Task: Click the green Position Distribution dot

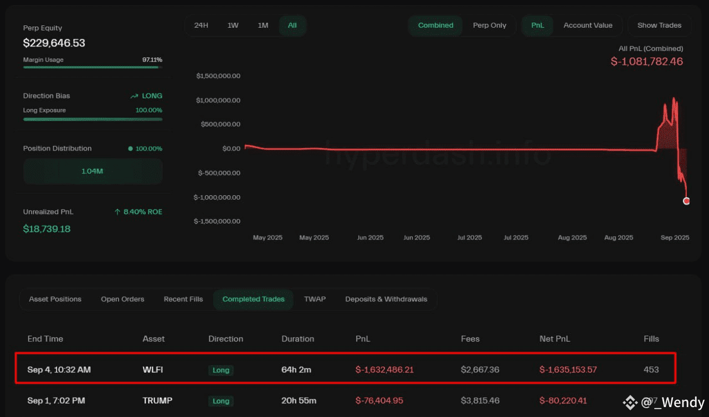Action: coord(130,149)
